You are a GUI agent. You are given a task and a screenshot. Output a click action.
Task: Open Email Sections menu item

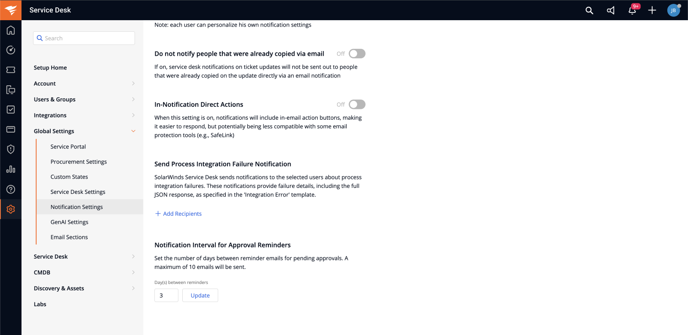point(69,237)
